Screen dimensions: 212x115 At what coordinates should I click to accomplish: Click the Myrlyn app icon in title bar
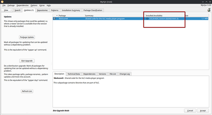pos(2,2)
